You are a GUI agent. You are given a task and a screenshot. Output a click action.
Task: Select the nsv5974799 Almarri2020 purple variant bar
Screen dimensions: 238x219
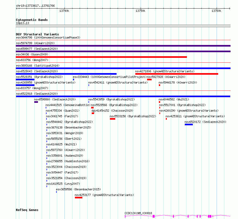click(123, 46)
